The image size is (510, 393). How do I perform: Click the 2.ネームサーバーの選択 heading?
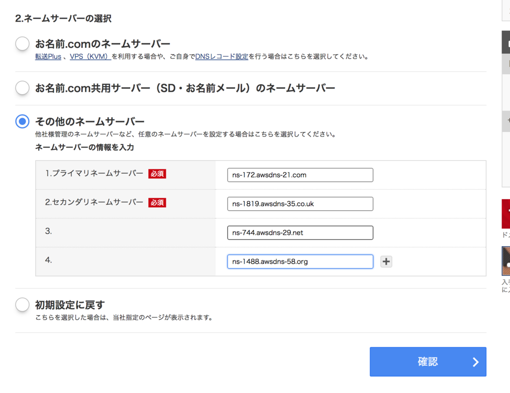pyautogui.click(x=63, y=19)
